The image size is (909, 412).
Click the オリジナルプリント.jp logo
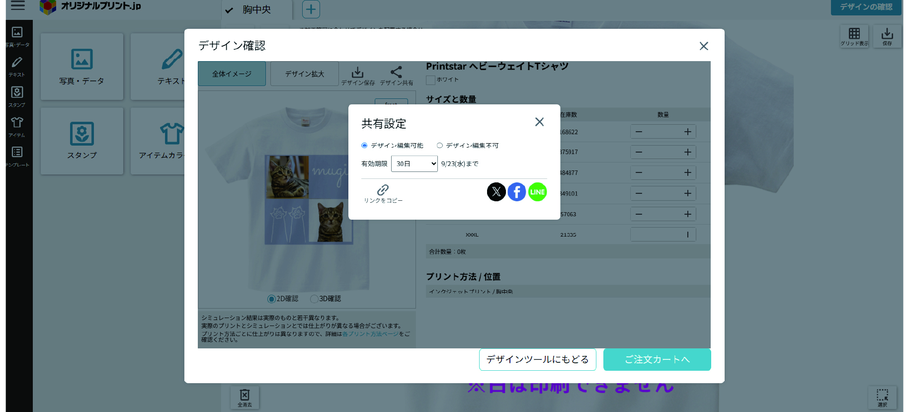click(90, 7)
